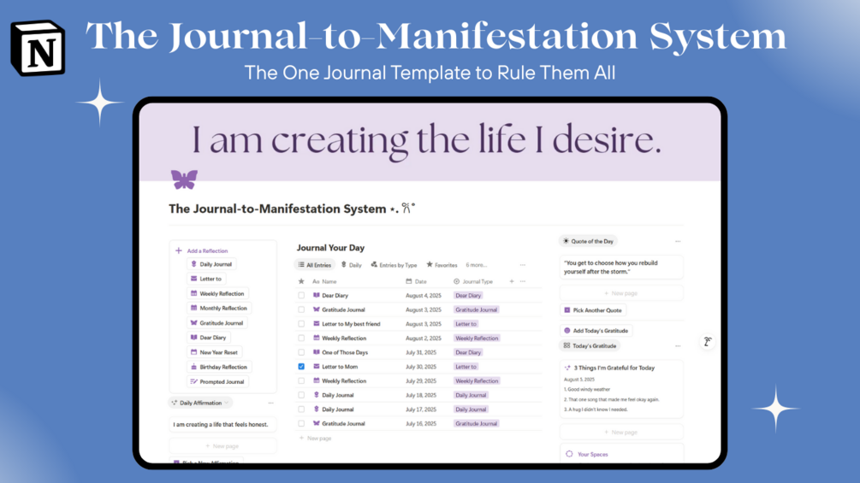Open the affirmation card about feeling honest

[x=222, y=424]
